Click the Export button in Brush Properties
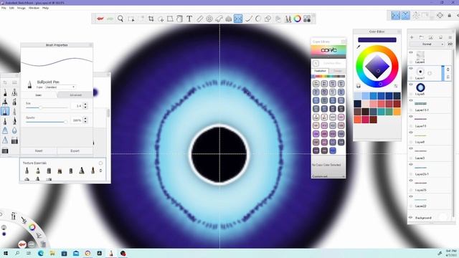 [x=75, y=151]
